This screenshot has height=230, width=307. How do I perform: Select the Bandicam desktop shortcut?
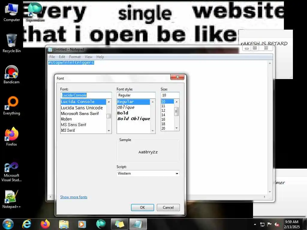pos(12,75)
